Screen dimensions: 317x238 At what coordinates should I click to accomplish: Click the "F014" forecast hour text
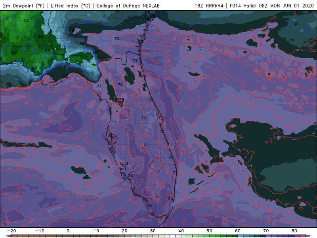click(x=235, y=6)
